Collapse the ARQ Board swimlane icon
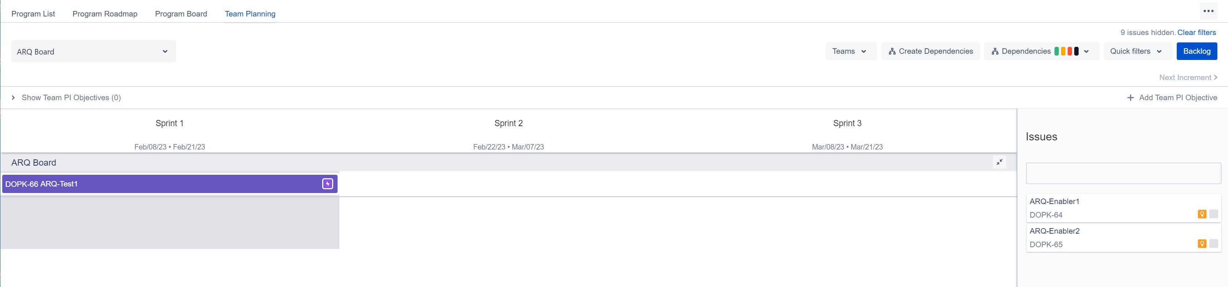Screen dimensions: 1228x287 [x=999, y=162]
